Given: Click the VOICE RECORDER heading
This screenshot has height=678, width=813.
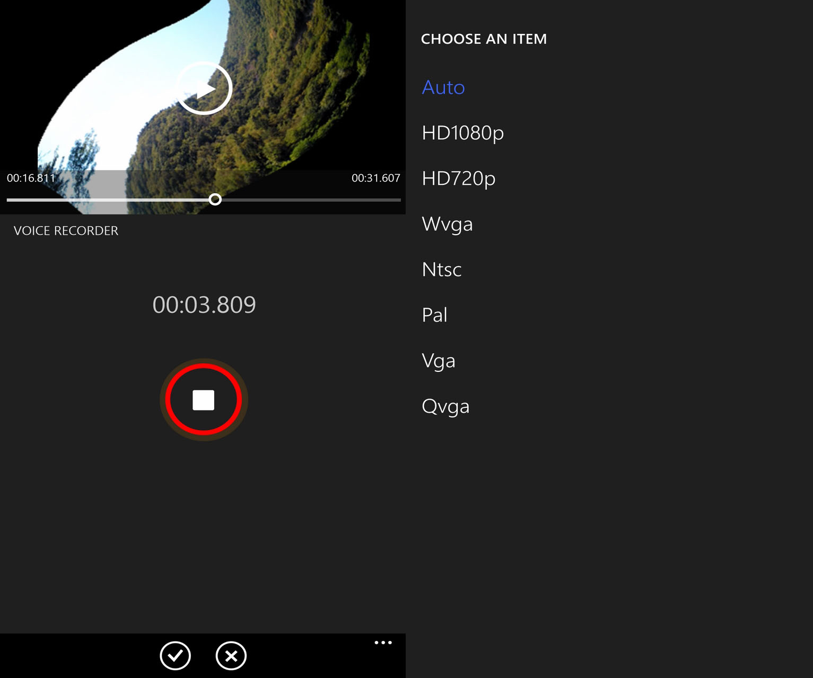Looking at the screenshot, I should click(x=66, y=230).
